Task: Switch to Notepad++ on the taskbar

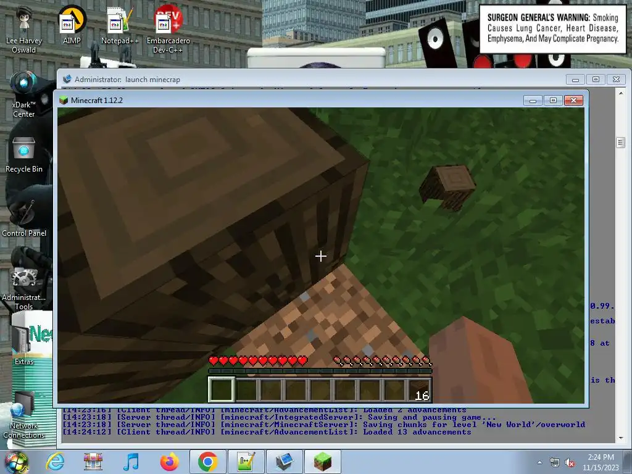Action: pyautogui.click(x=246, y=462)
